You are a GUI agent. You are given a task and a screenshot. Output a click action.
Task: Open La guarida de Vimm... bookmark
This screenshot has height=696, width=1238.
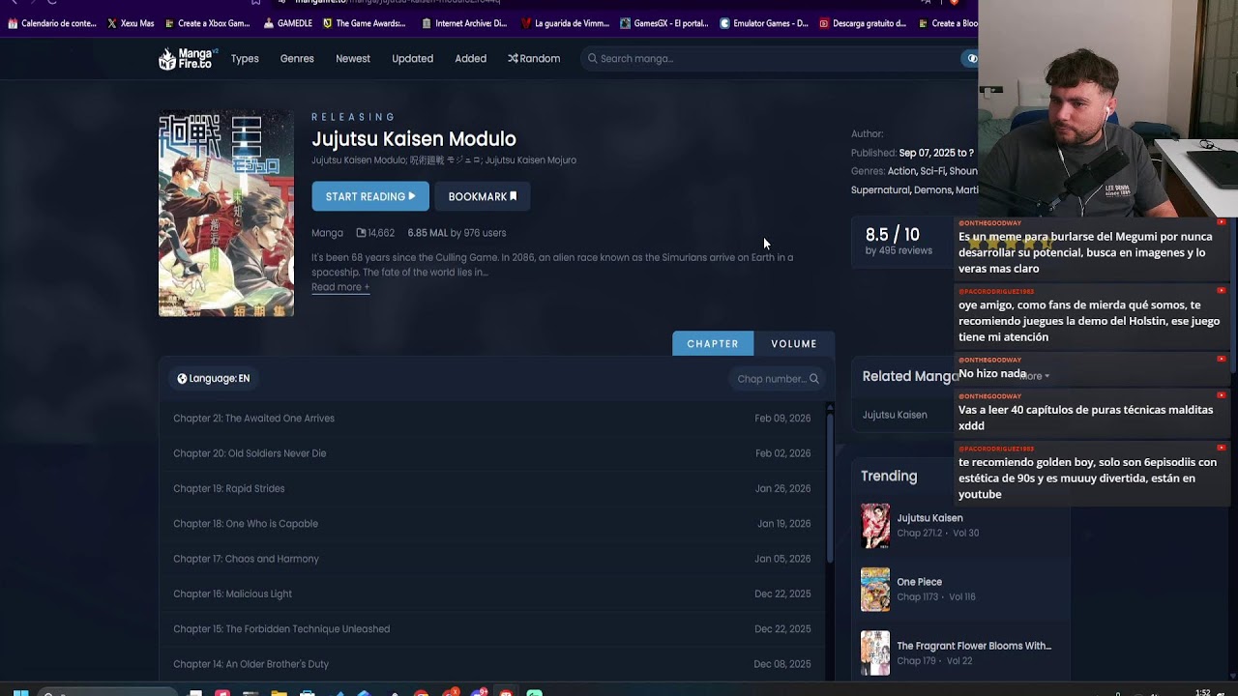(565, 23)
